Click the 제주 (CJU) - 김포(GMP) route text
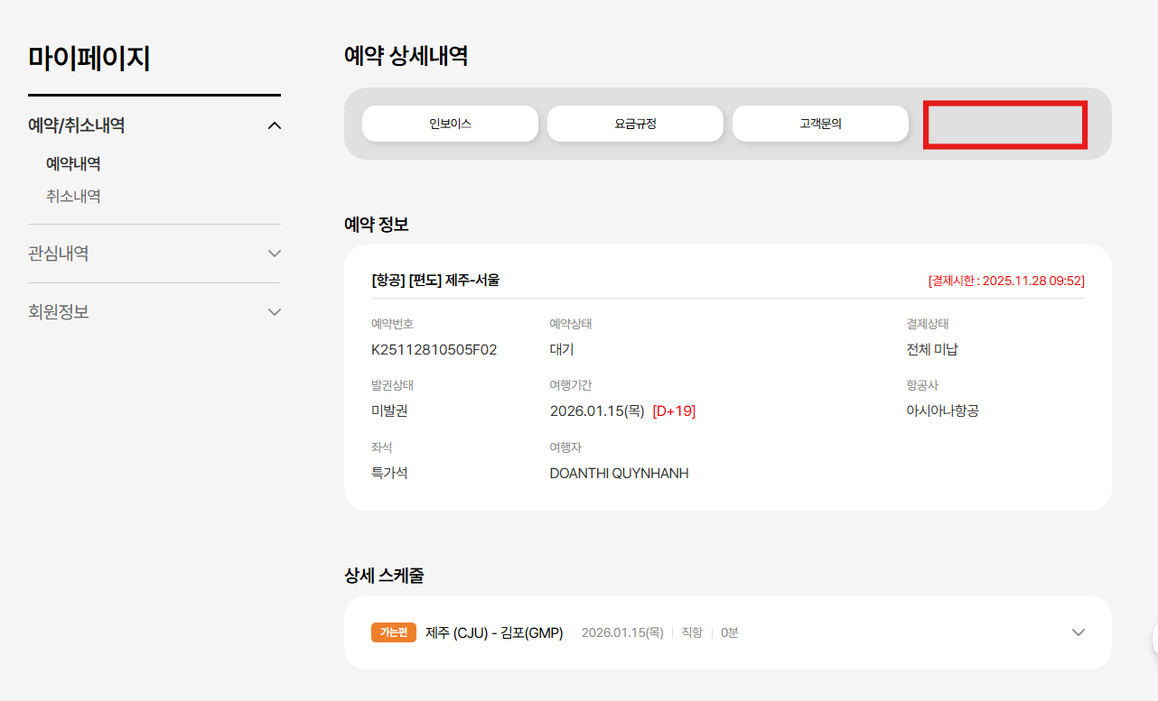Image resolution: width=1158 pixels, height=701 pixels. pyautogui.click(x=494, y=632)
